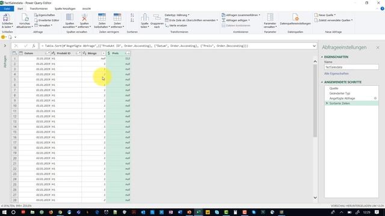Select row number 1 in the grid
385x216 pixels.
[x=14, y=59]
